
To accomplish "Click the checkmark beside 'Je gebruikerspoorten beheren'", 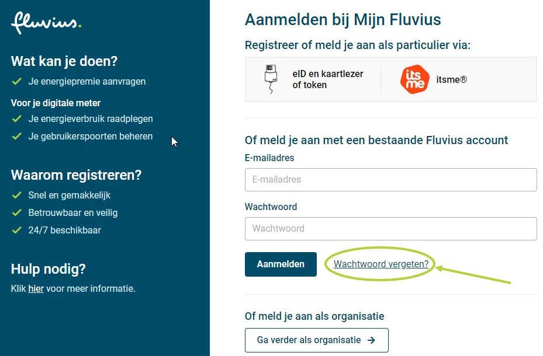I will coord(16,137).
